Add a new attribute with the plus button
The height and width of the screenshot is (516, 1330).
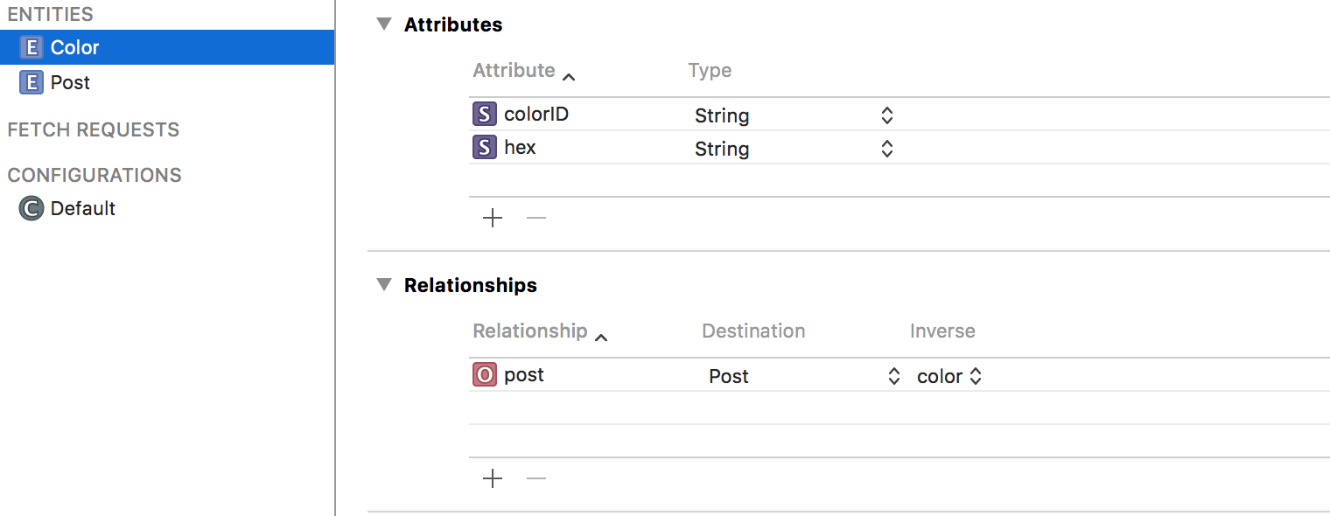493,218
